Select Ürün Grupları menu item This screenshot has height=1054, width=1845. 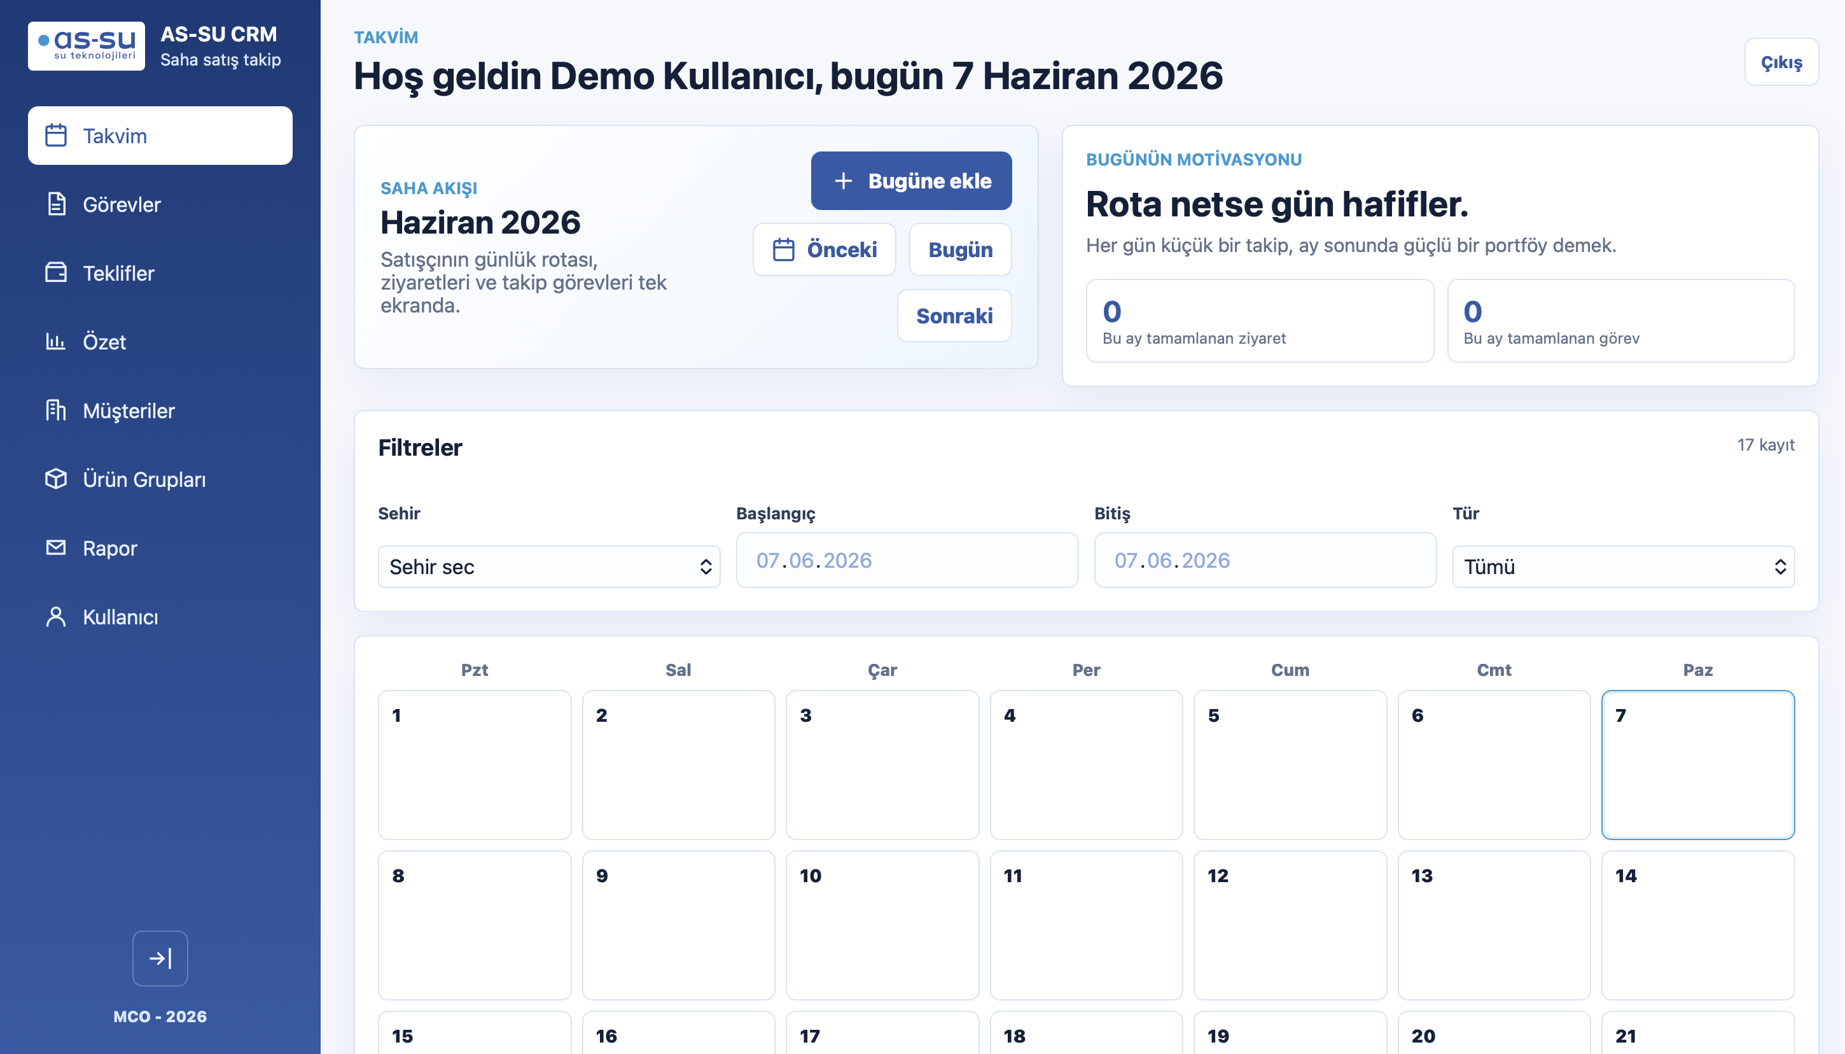pos(160,479)
